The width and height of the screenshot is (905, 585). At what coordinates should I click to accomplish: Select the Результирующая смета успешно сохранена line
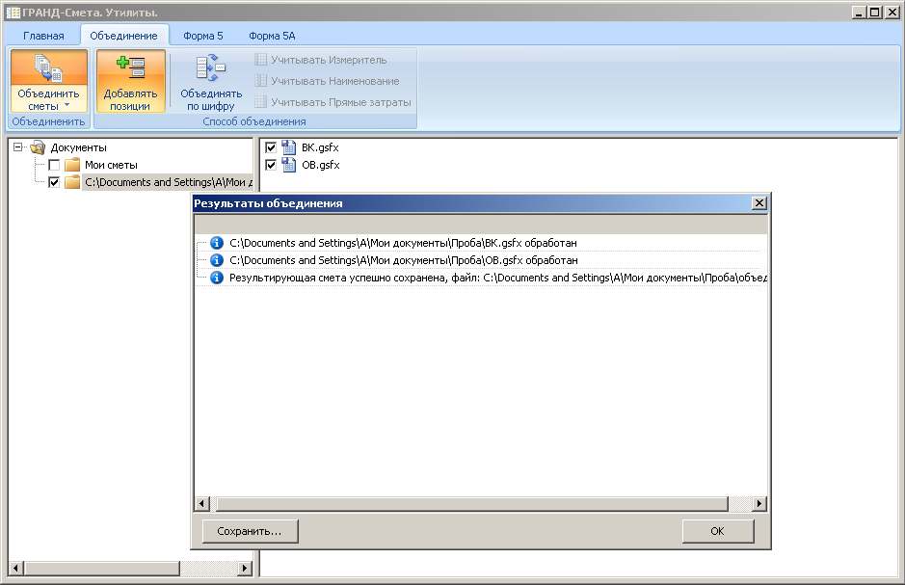coord(497,278)
